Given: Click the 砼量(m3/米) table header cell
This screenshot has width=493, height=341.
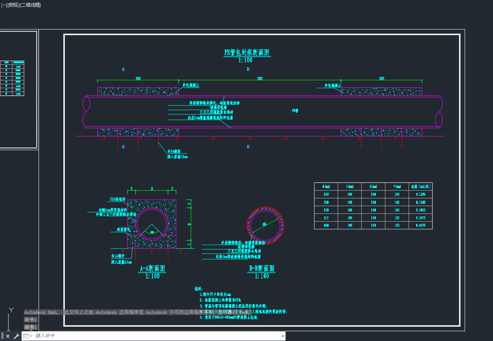Looking at the screenshot, I should pyautogui.click(x=420, y=187).
